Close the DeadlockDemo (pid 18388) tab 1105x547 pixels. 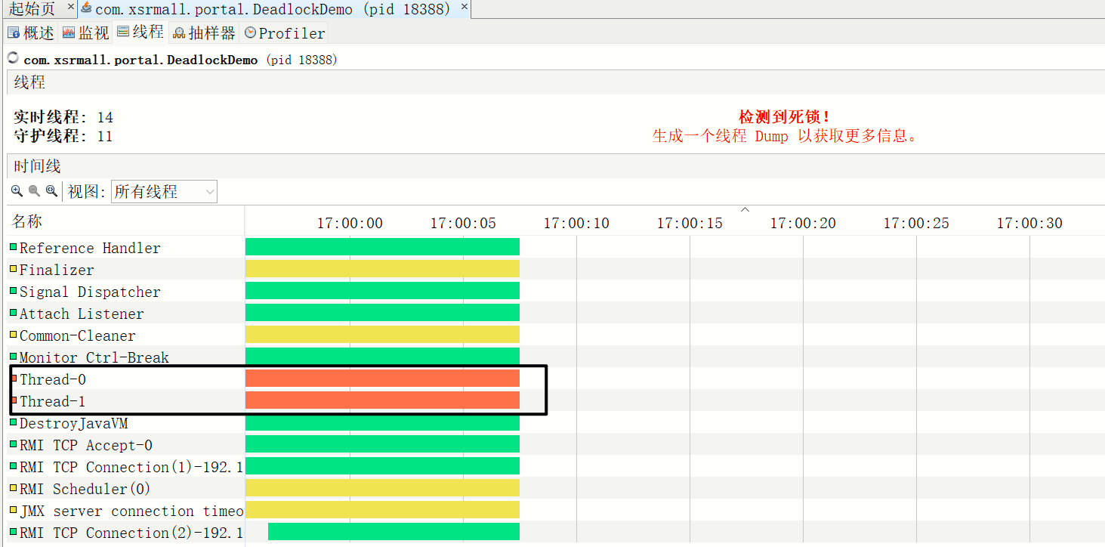465,7
